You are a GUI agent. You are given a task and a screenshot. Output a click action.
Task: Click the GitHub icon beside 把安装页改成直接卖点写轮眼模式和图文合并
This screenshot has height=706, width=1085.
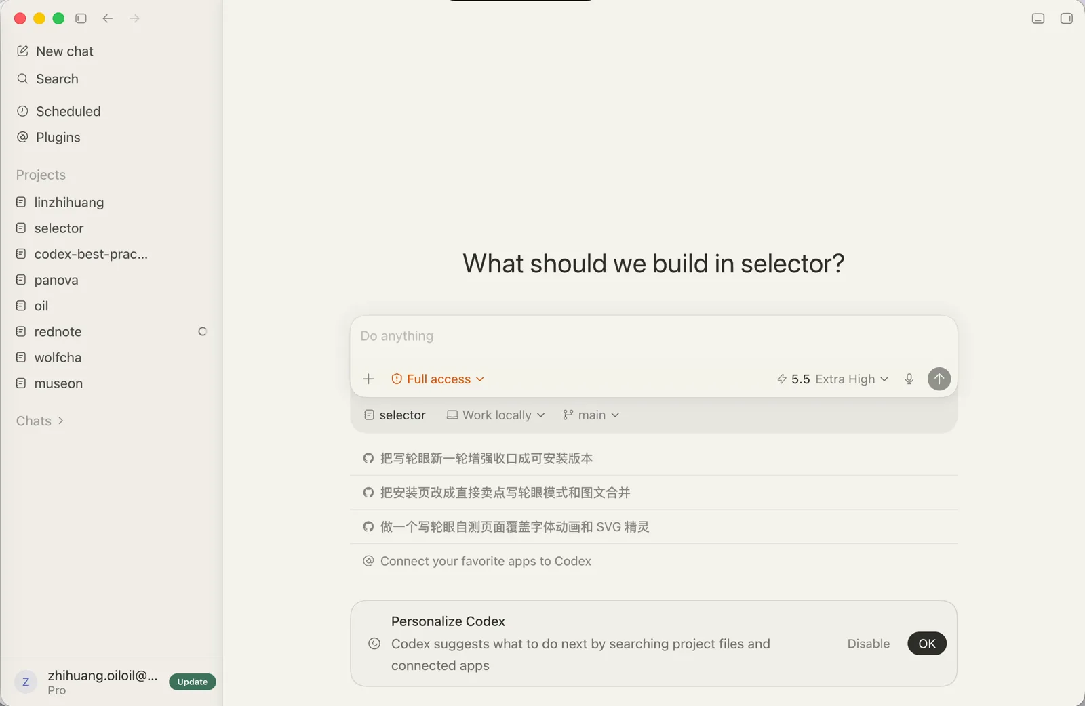pyautogui.click(x=368, y=493)
